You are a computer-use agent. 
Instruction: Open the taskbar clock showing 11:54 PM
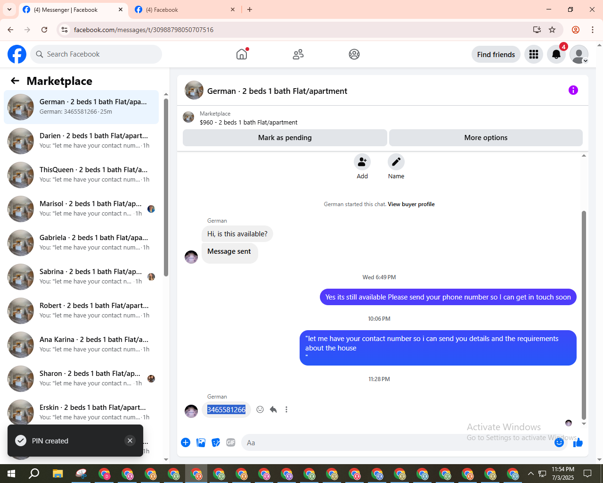pos(563,474)
